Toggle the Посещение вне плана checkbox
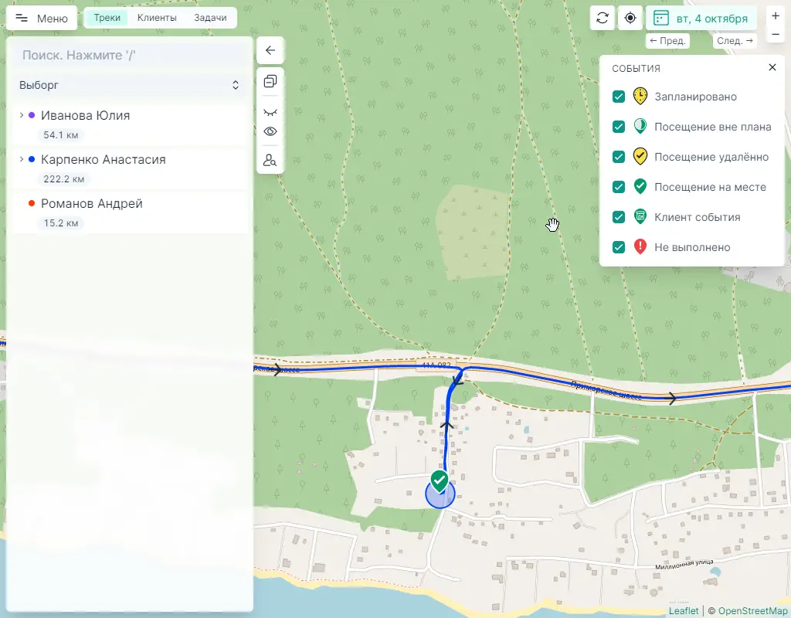The width and height of the screenshot is (791, 618). [619, 127]
